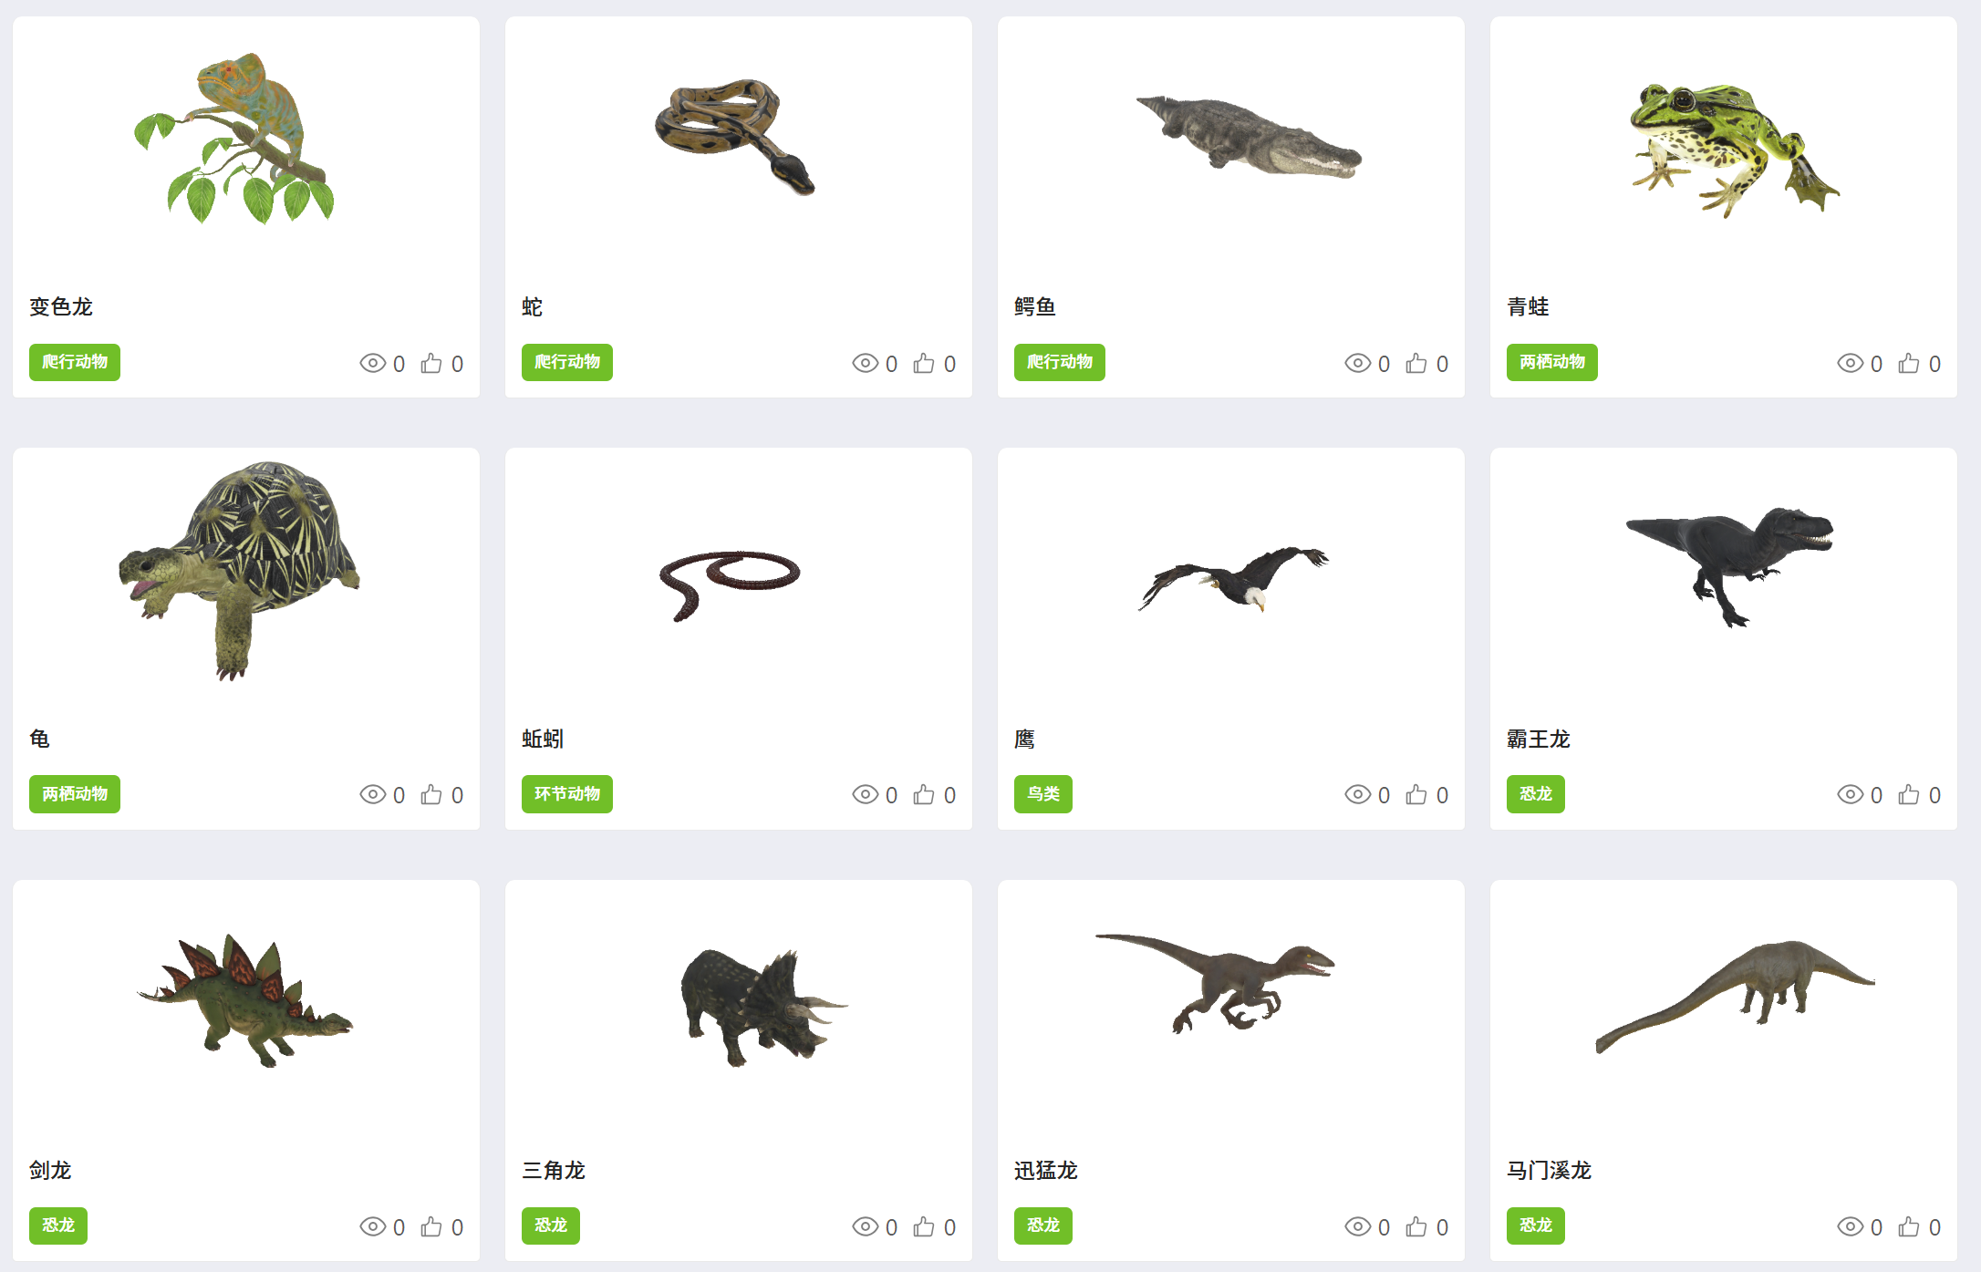The width and height of the screenshot is (1981, 1272).
Task: Click the eye icon on 龟 card
Action: 373,795
